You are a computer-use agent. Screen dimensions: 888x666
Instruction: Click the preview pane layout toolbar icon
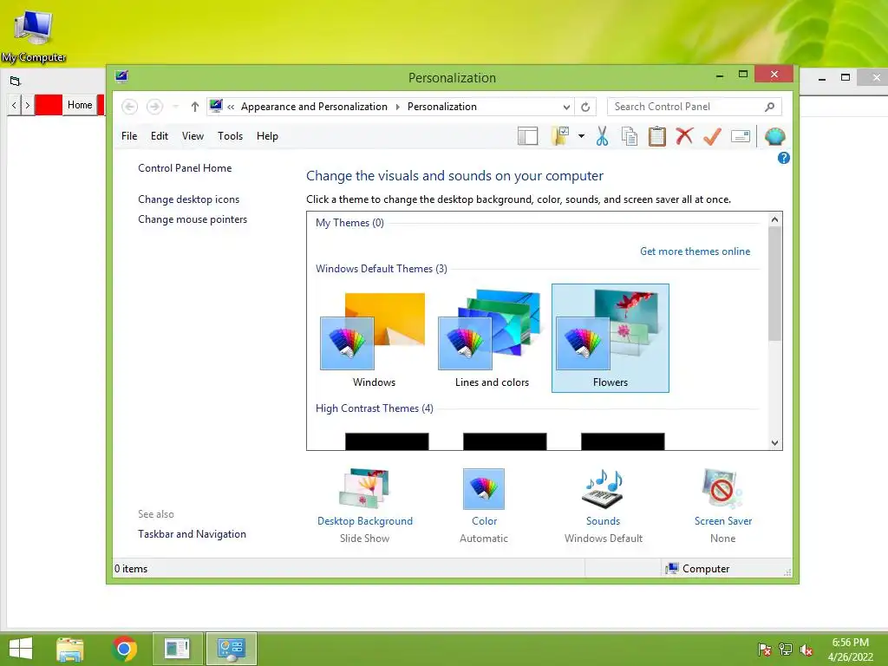coord(527,136)
